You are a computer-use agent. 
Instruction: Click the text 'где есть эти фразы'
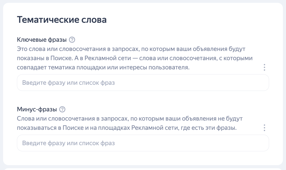pos(208,128)
